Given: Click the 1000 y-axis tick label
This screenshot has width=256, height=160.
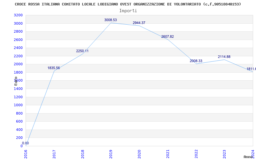Looking at the screenshot, I should coord(18,105).
